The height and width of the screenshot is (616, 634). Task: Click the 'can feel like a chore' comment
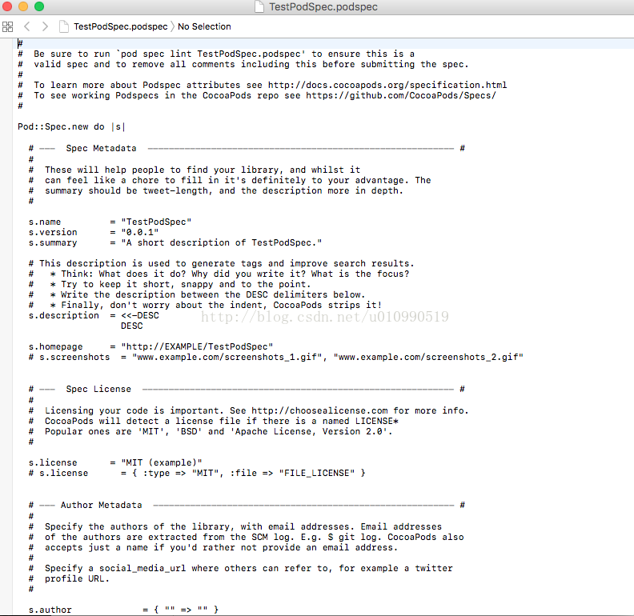point(230,180)
